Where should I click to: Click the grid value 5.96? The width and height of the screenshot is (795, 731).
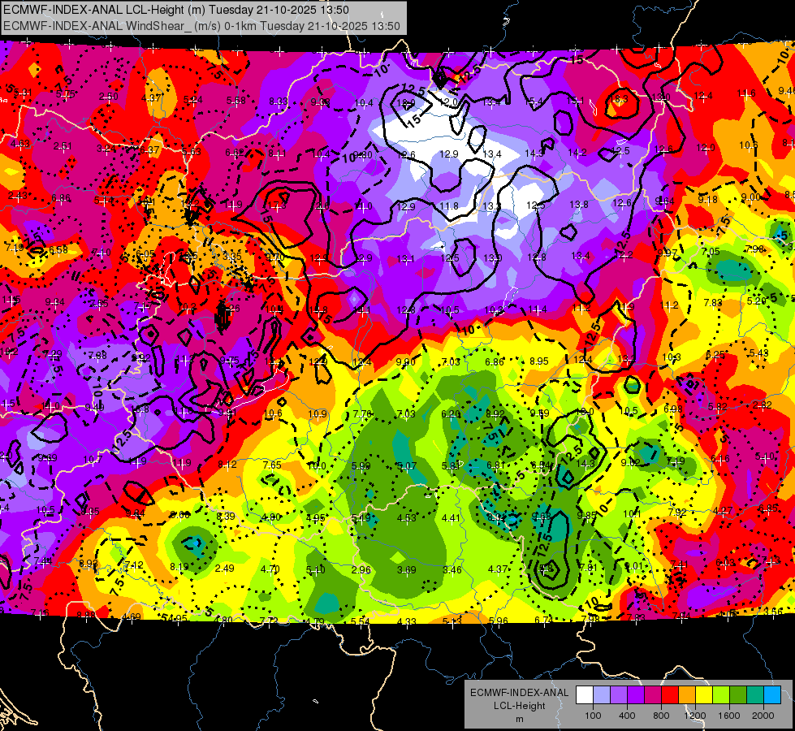(x=499, y=621)
